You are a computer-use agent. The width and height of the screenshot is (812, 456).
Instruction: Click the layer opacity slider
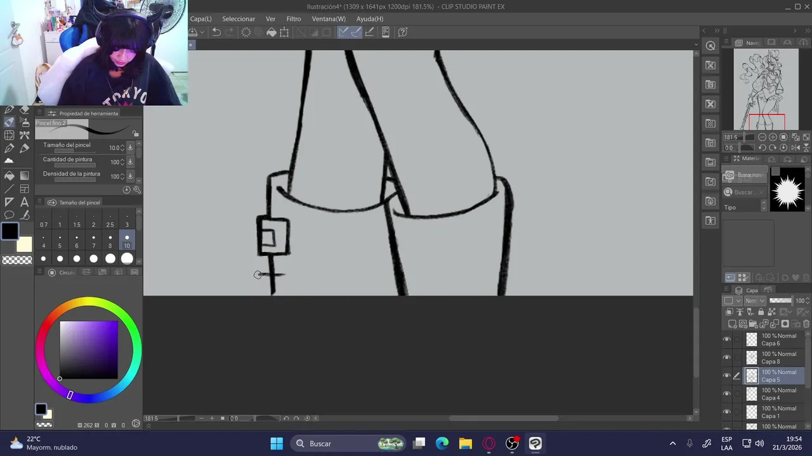coord(780,301)
